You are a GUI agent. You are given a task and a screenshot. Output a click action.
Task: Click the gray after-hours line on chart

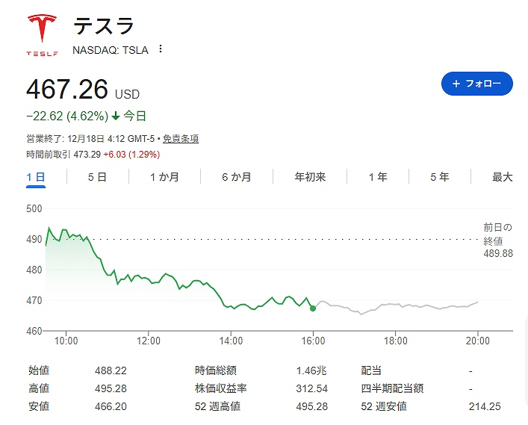tap(396, 305)
